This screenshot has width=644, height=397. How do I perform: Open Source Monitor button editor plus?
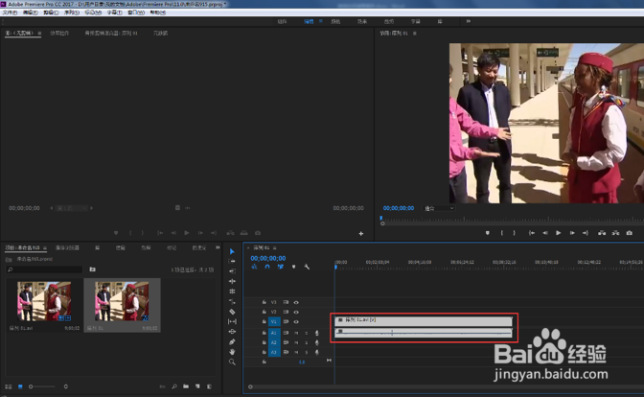point(361,233)
